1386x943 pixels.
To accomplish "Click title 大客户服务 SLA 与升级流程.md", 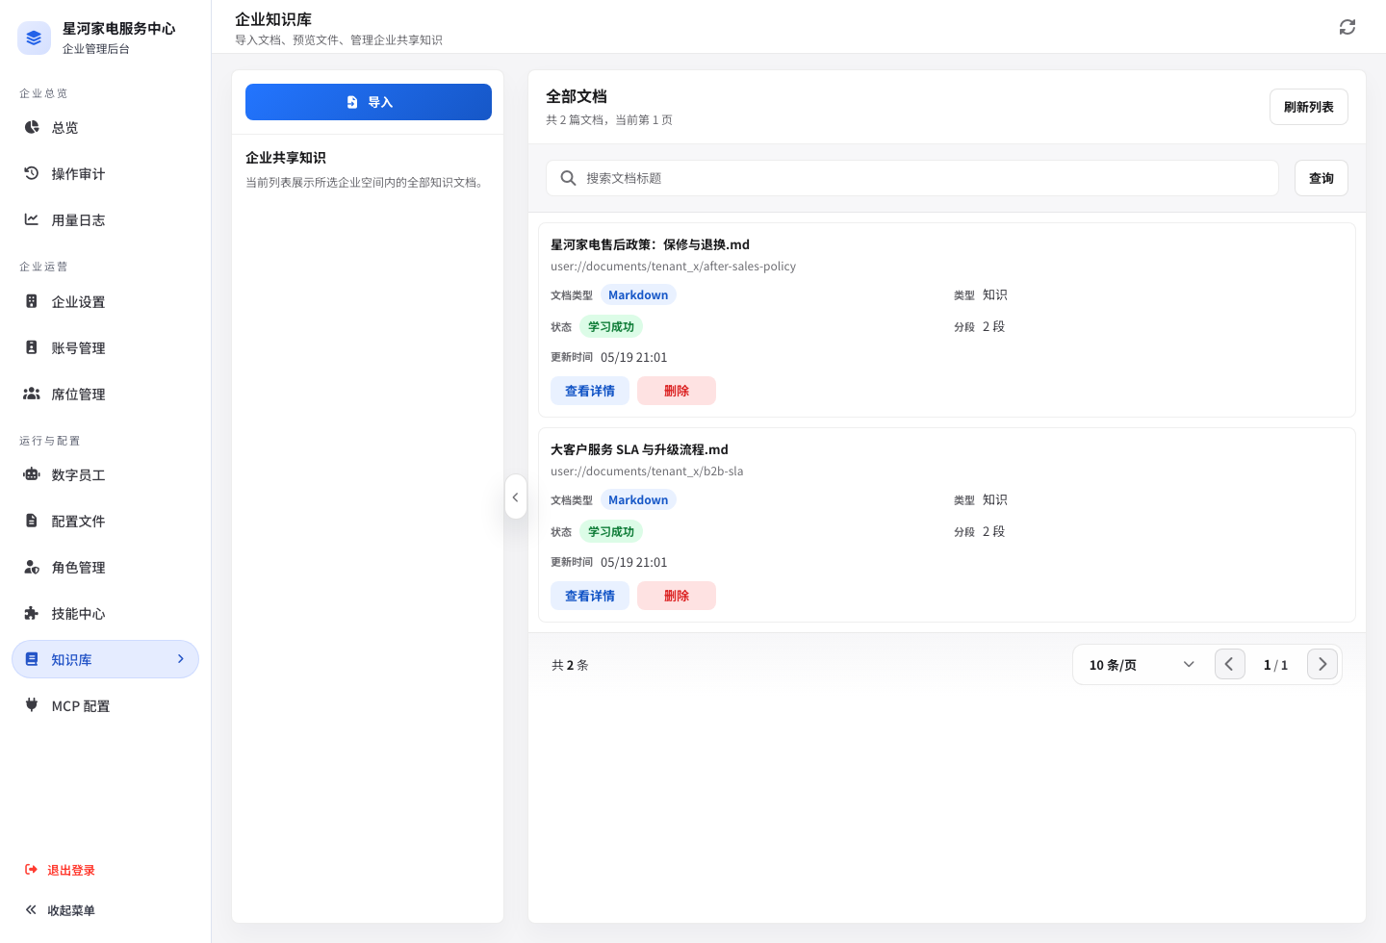I will [639, 449].
